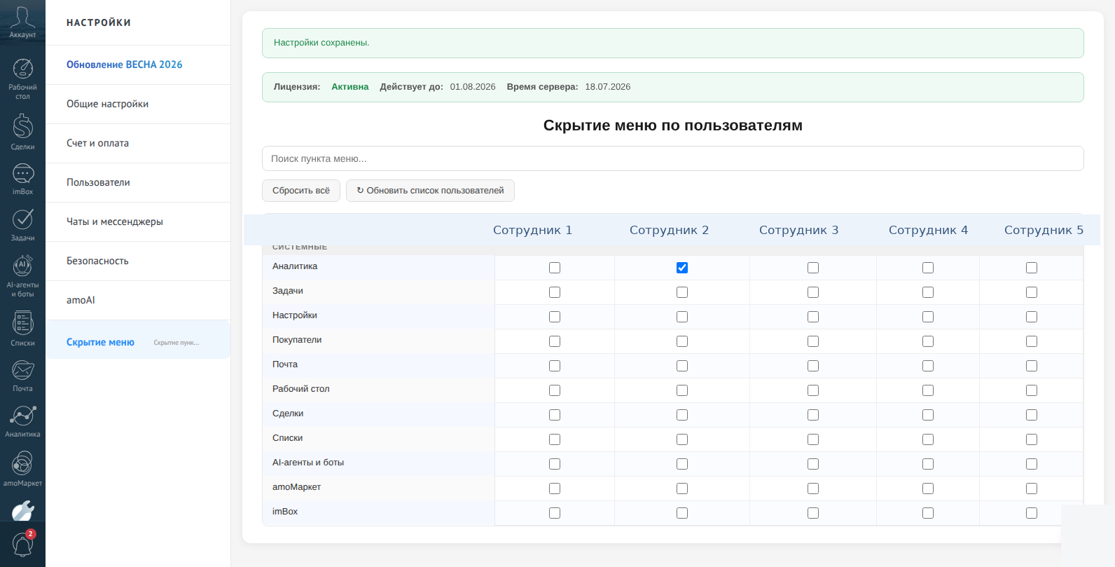The image size is (1115, 567).
Task: Open AI-агенты и боты icon
Action: tap(22, 275)
